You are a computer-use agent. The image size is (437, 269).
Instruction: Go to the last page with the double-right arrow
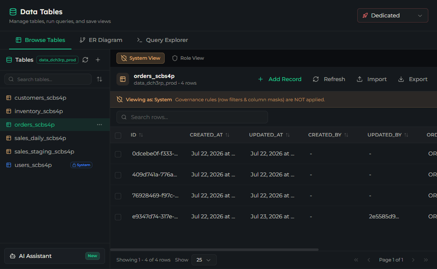426,260
